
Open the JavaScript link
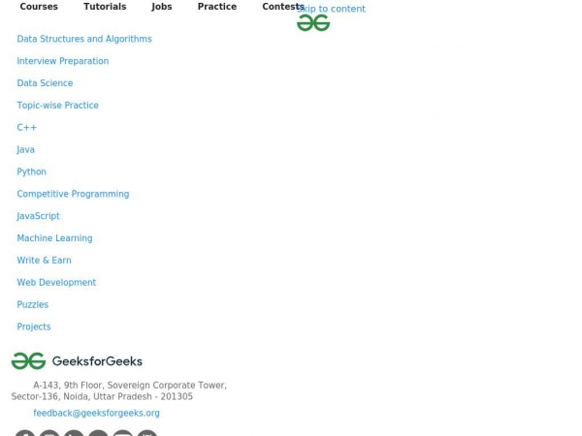38,216
